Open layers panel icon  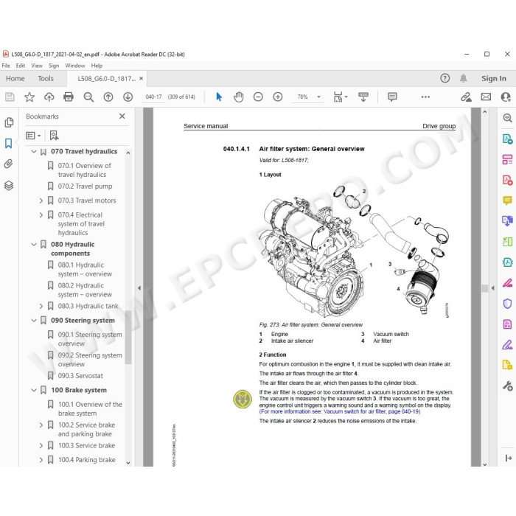click(9, 186)
